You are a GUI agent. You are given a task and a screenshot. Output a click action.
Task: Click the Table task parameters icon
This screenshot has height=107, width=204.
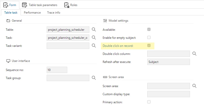tap(24, 5)
